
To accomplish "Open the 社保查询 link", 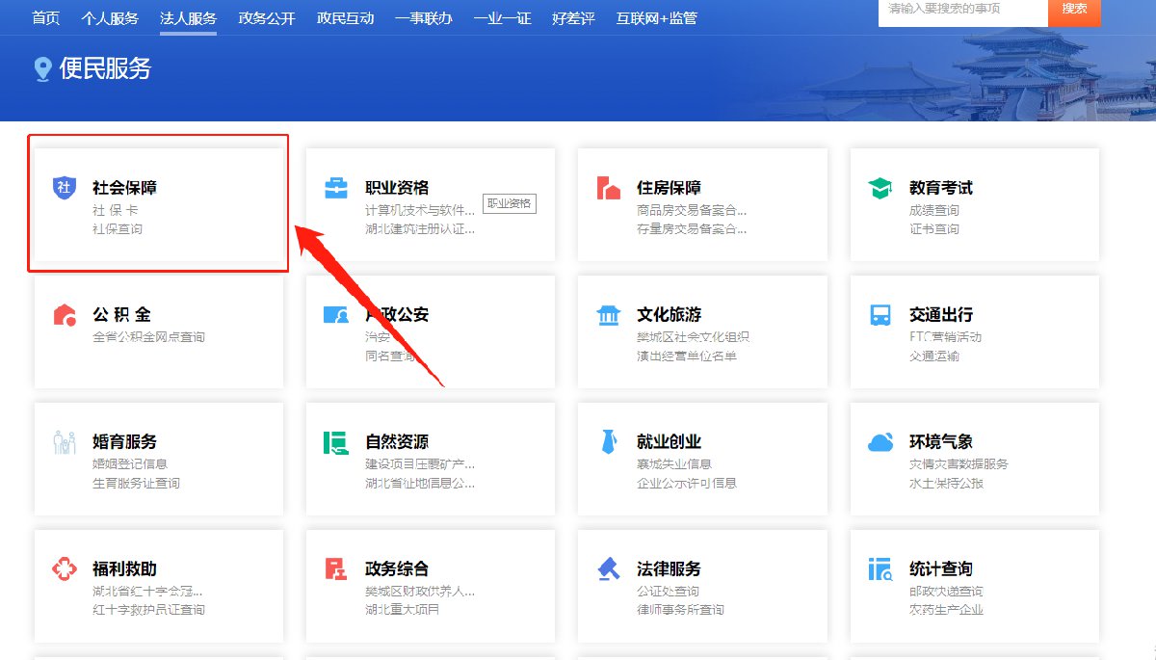I will 118,229.
